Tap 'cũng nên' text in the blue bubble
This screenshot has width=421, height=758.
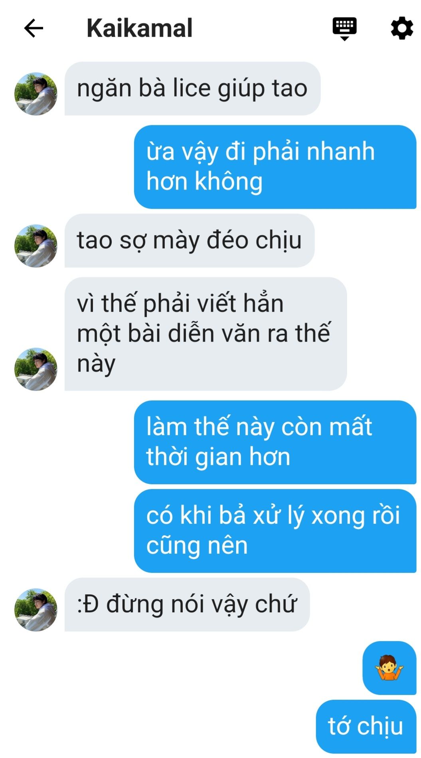point(197,546)
